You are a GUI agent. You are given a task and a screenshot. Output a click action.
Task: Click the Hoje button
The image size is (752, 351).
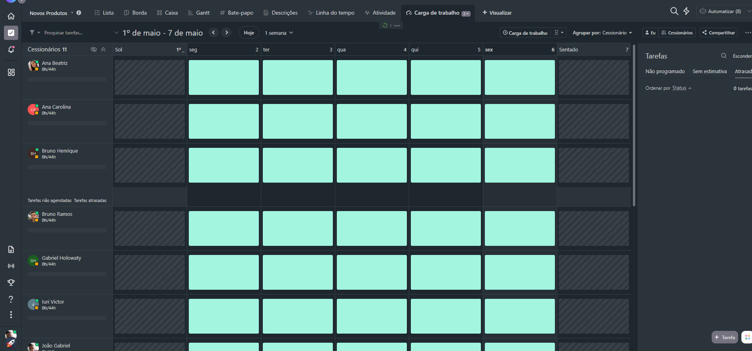point(249,33)
